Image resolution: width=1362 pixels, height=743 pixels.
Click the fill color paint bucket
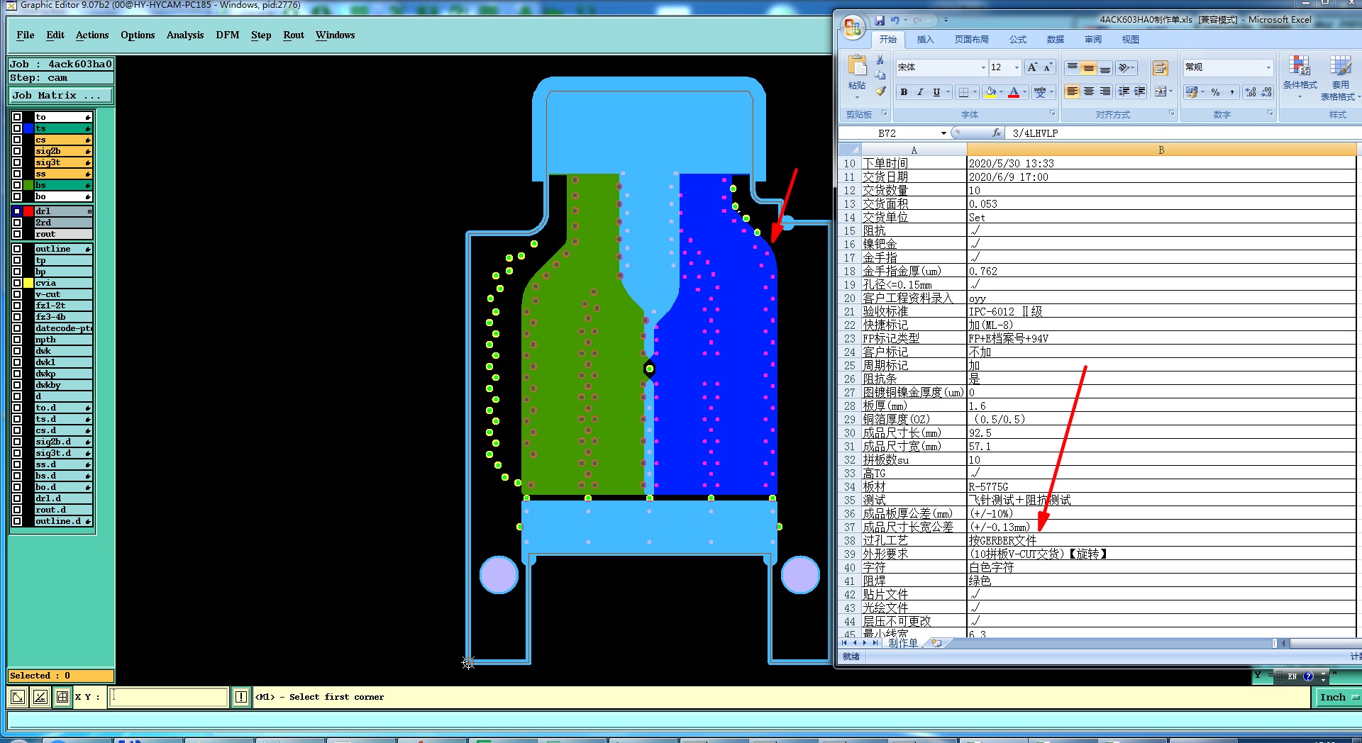990,92
